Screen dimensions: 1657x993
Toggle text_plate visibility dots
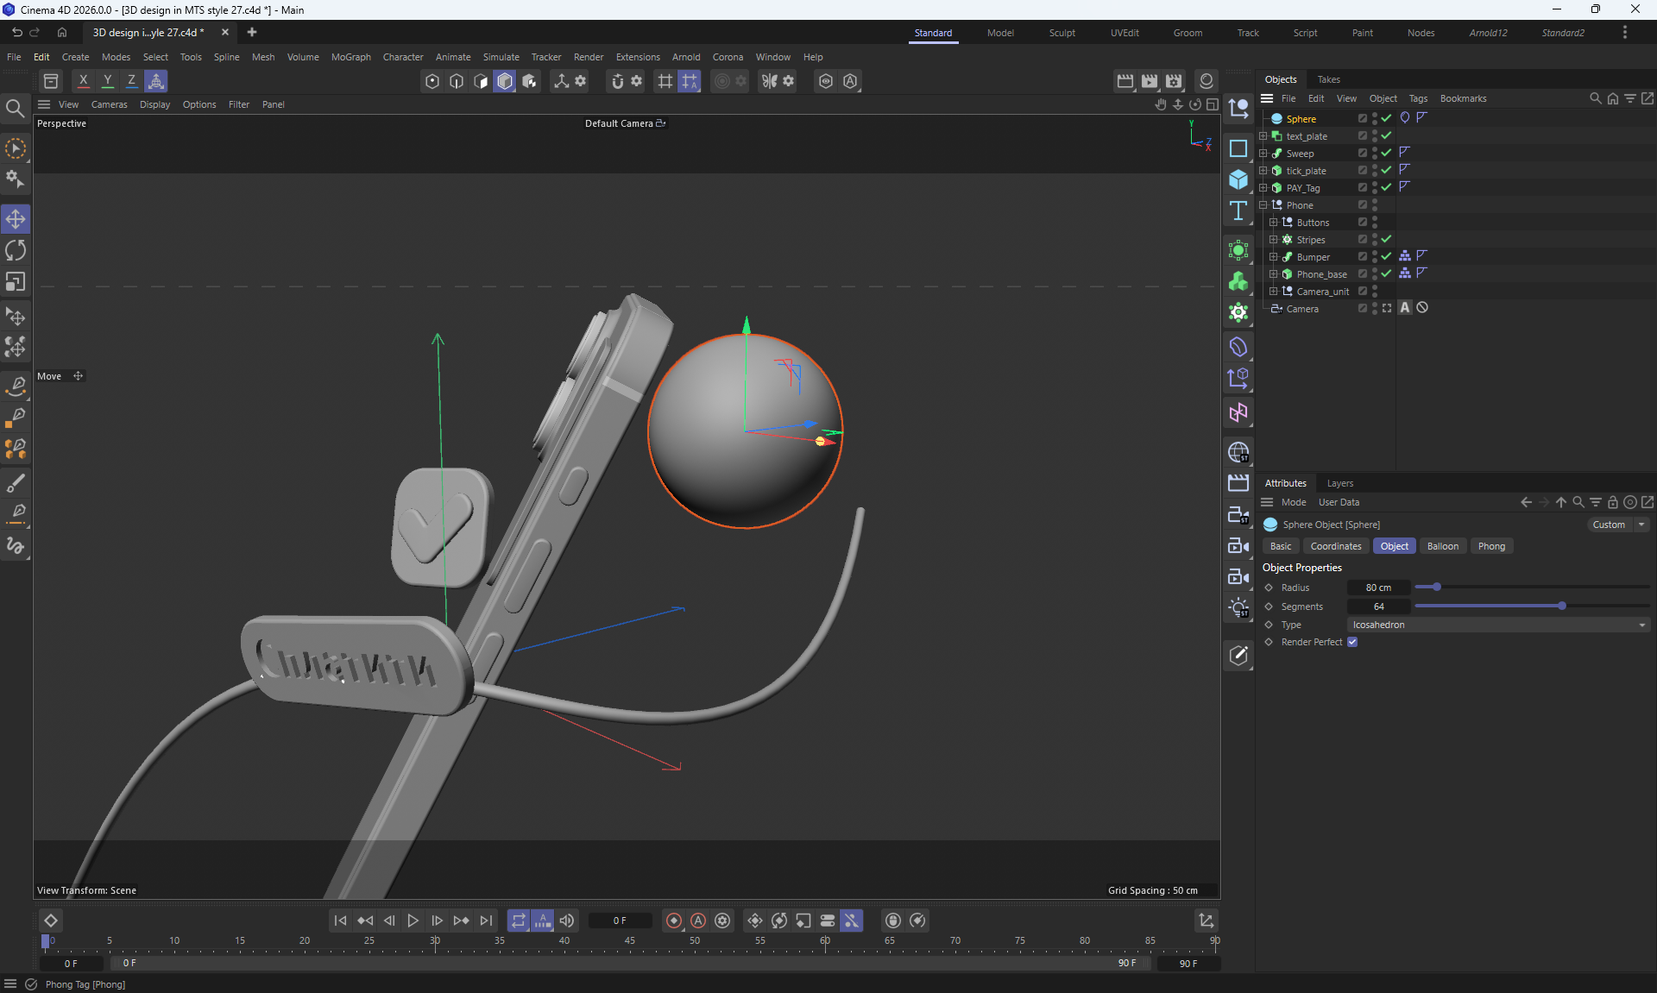click(x=1375, y=136)
